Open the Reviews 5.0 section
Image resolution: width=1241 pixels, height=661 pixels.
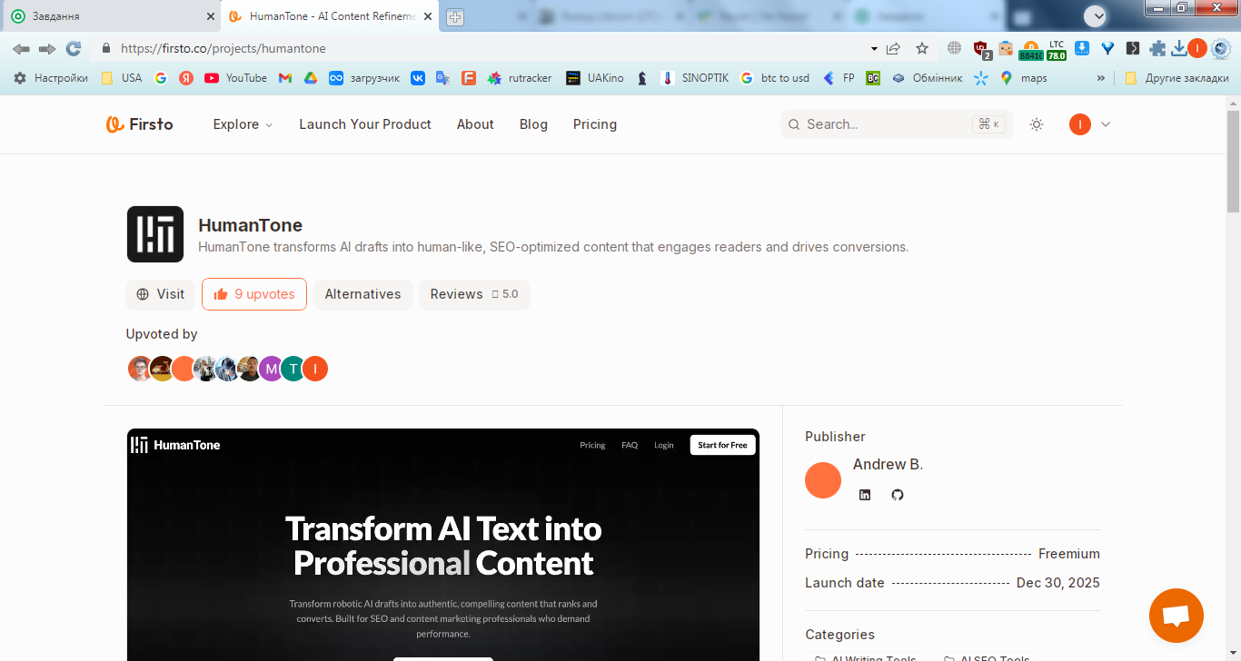pos(474,294)
